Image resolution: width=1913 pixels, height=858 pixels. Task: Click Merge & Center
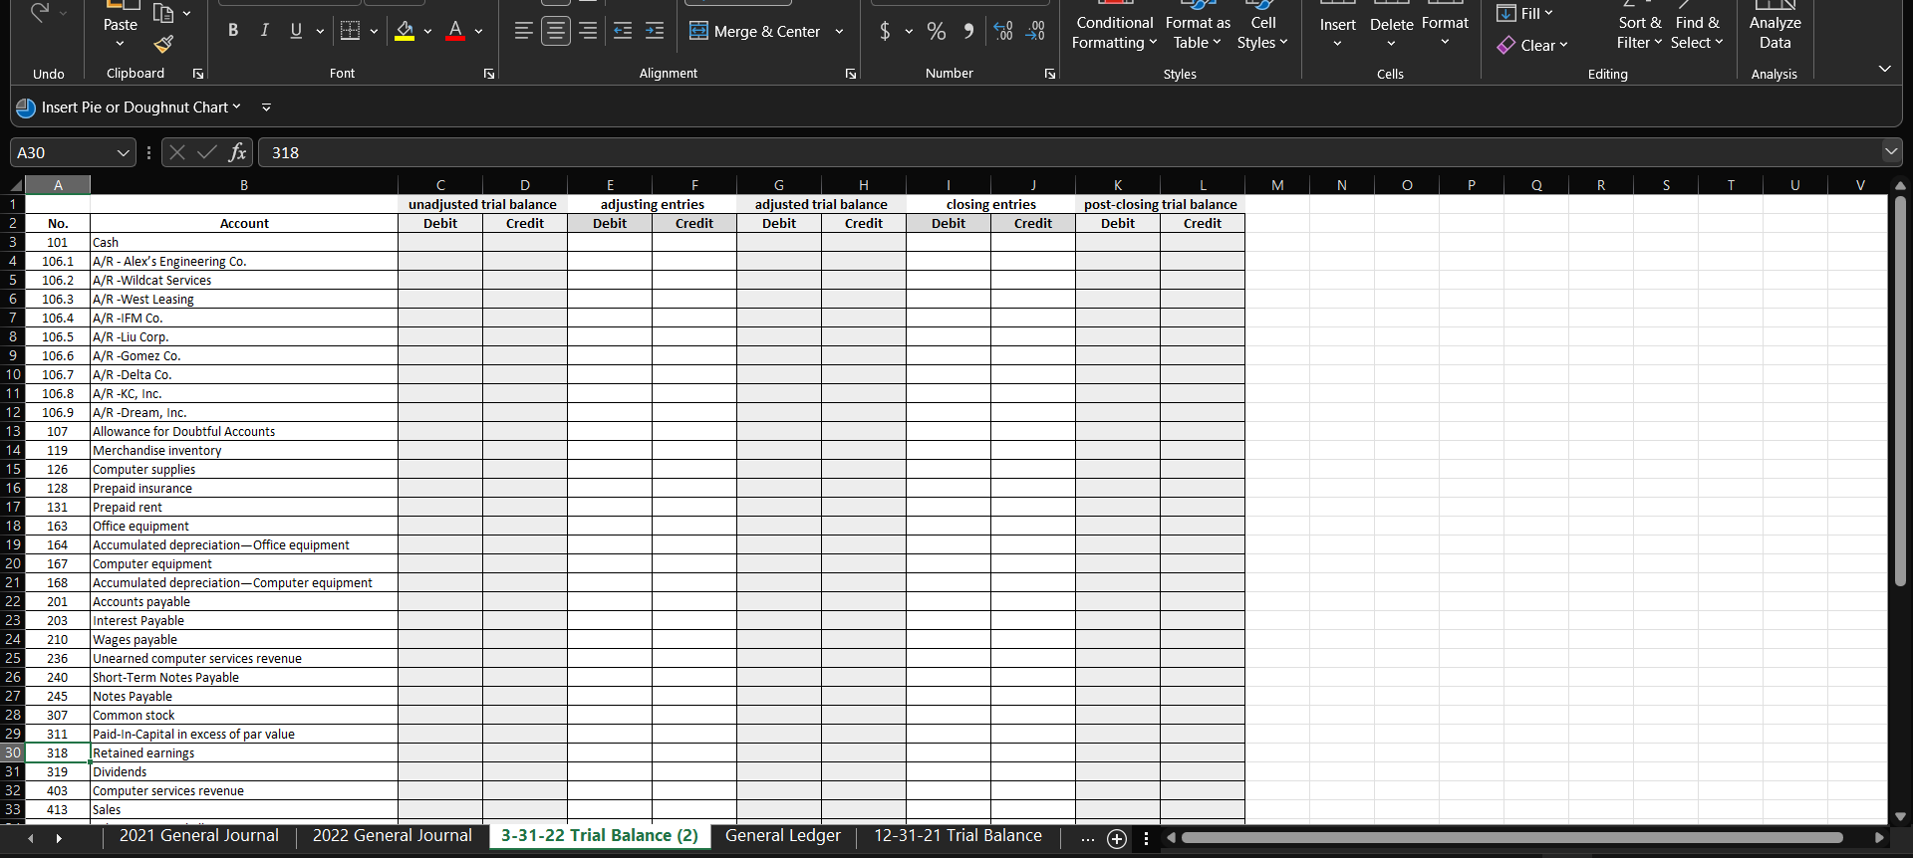point(754,31)
